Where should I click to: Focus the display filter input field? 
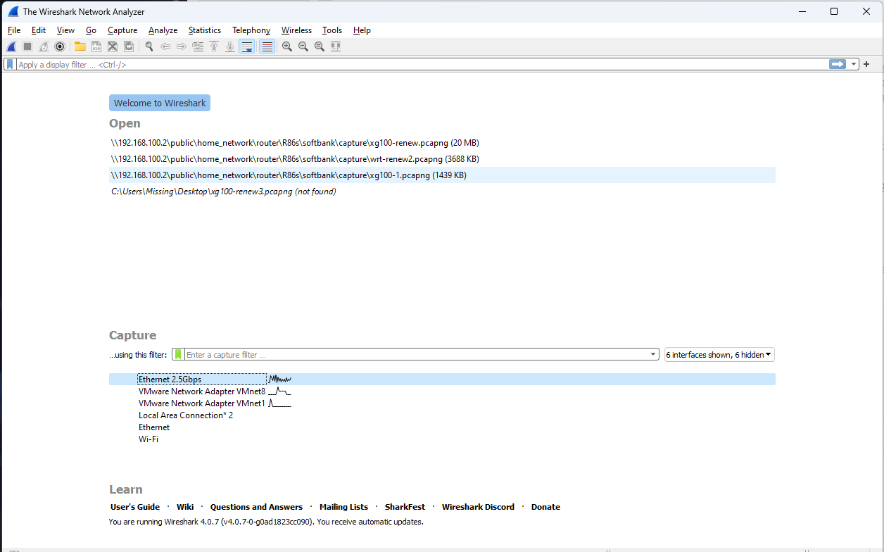coord(421,64)
